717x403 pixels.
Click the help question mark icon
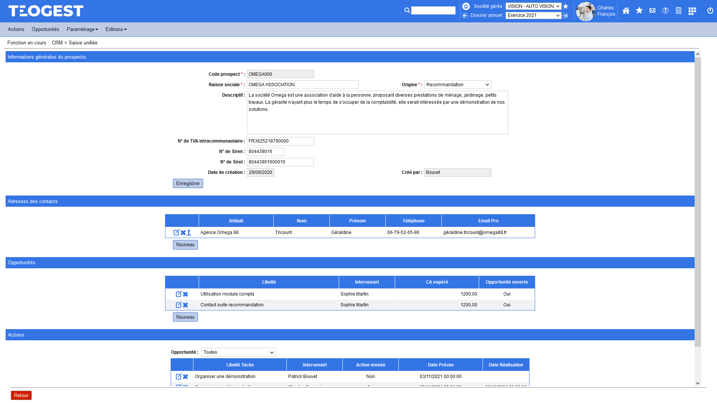click(665, 11)
